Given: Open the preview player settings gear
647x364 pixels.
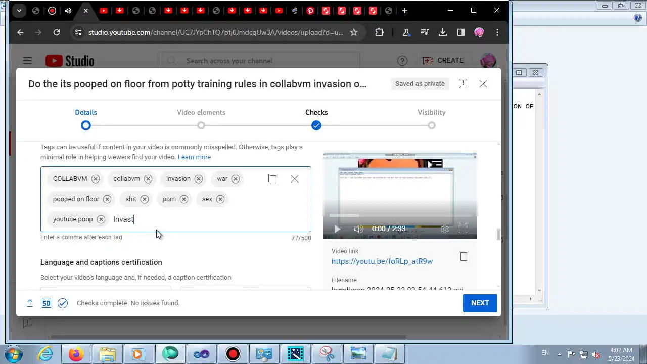Looking at the screenshot, I should (x=445, y=229).
